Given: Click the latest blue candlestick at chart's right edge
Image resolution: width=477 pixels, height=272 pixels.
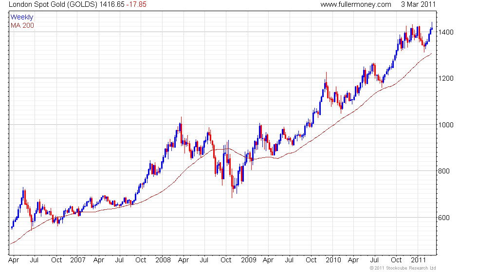Looking at the screenshot, I should coord(432,28).
